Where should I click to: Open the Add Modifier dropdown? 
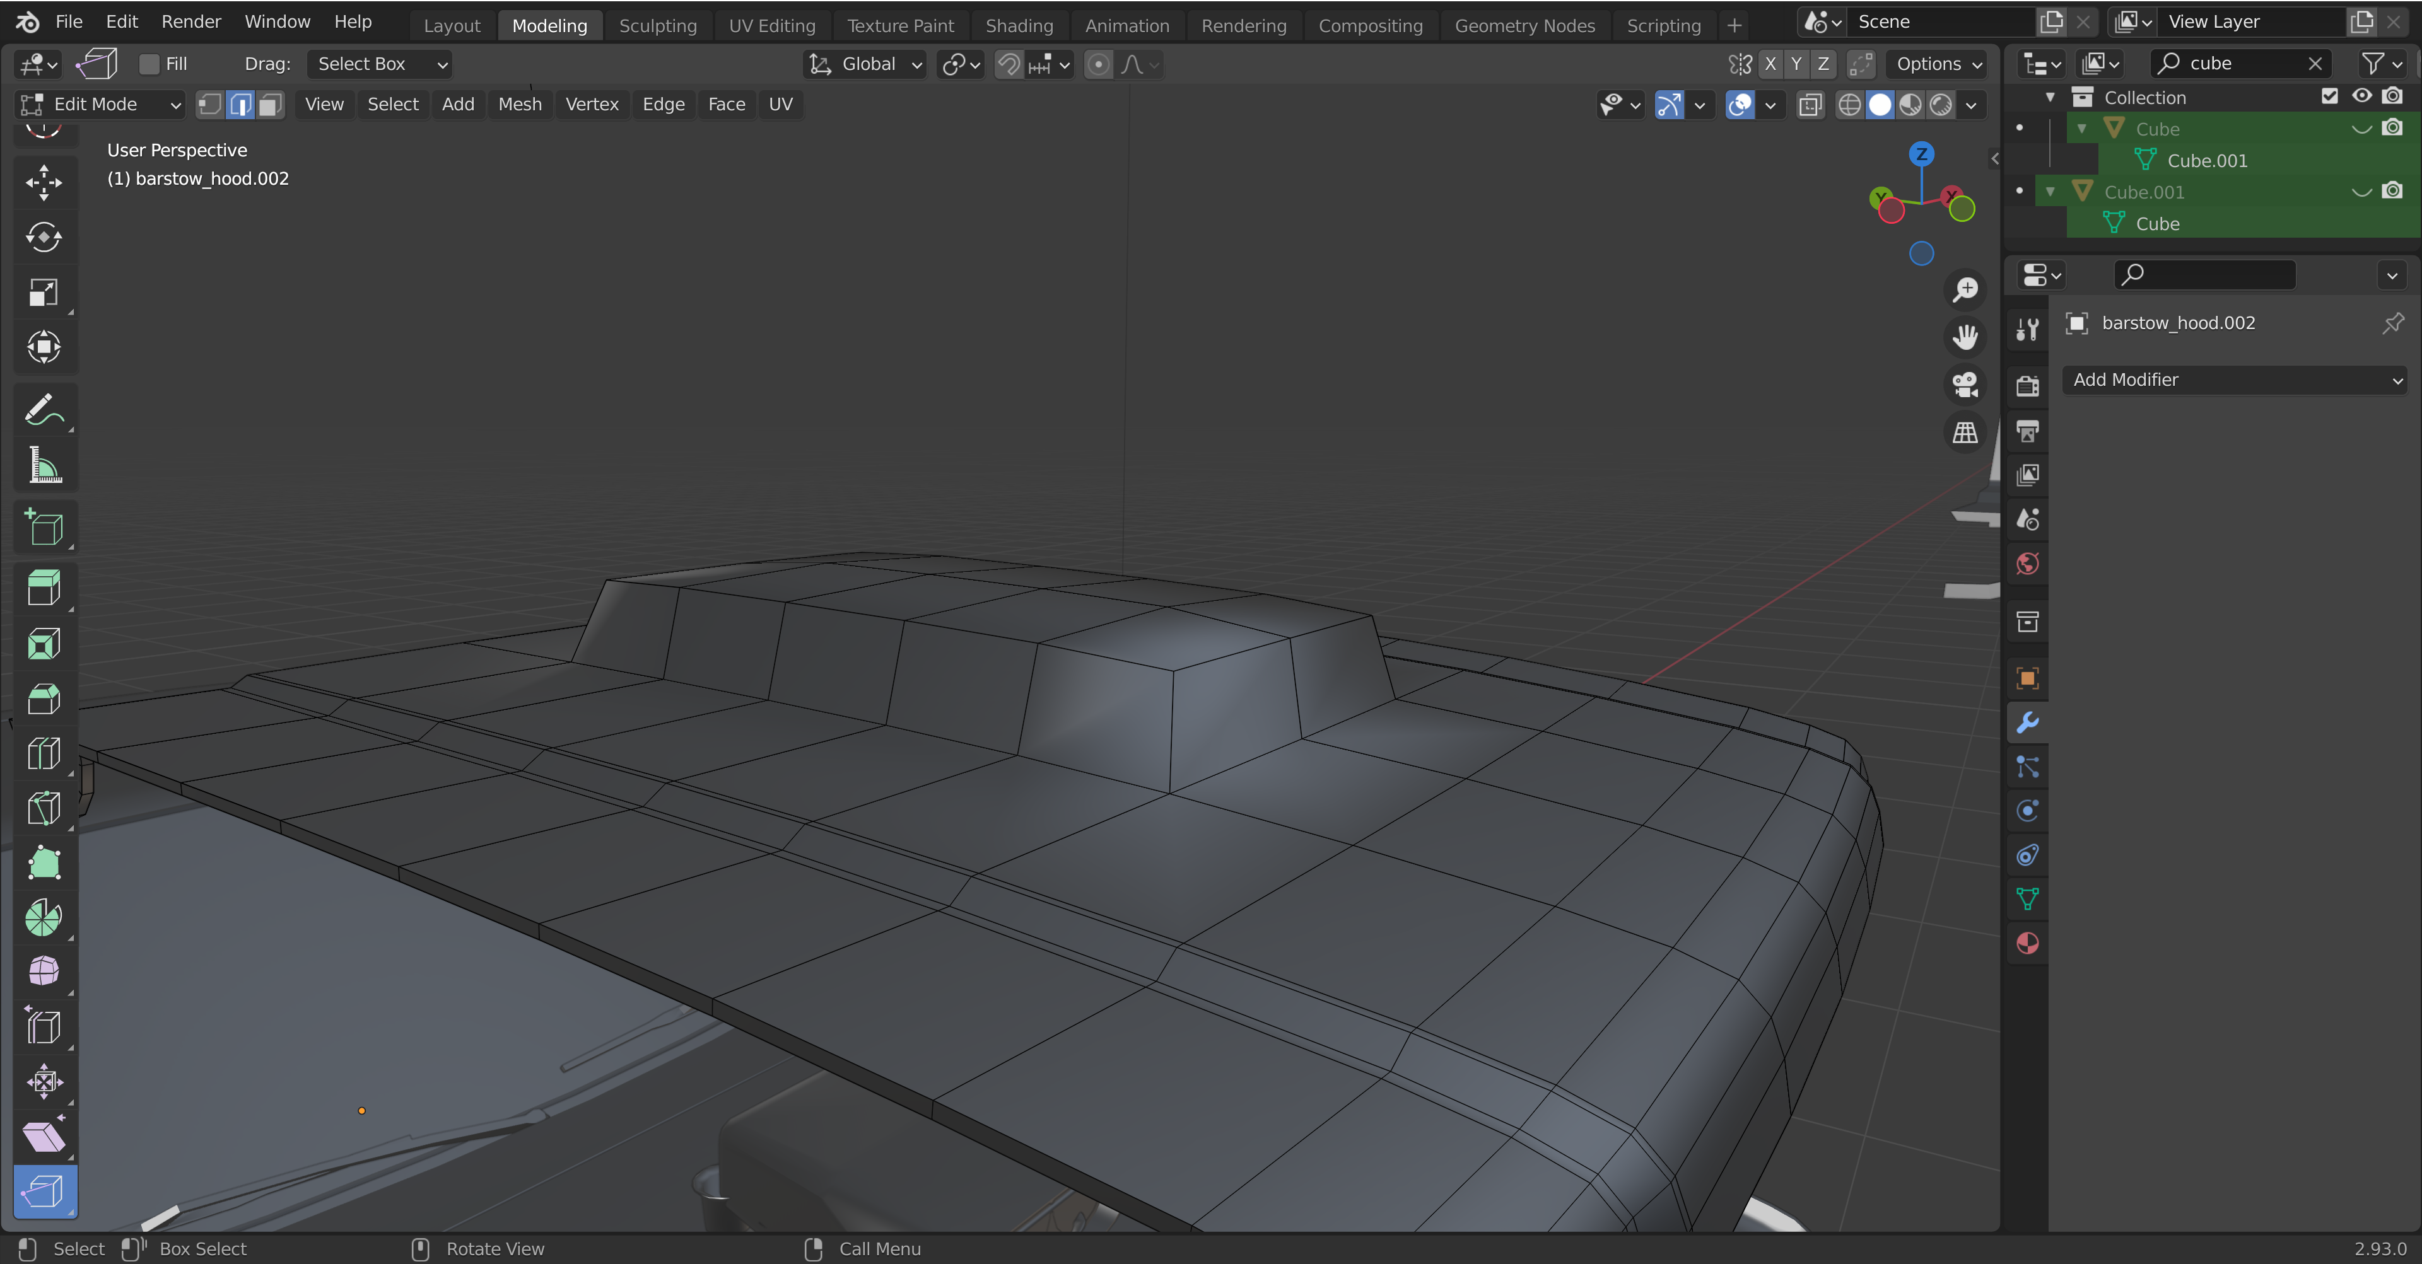(x=2236, y=380)
